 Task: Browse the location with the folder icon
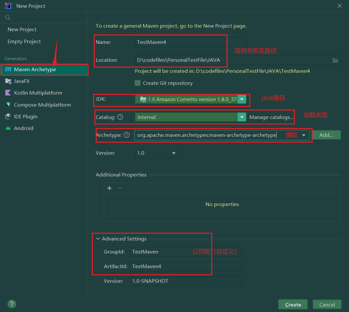point(335,60)
